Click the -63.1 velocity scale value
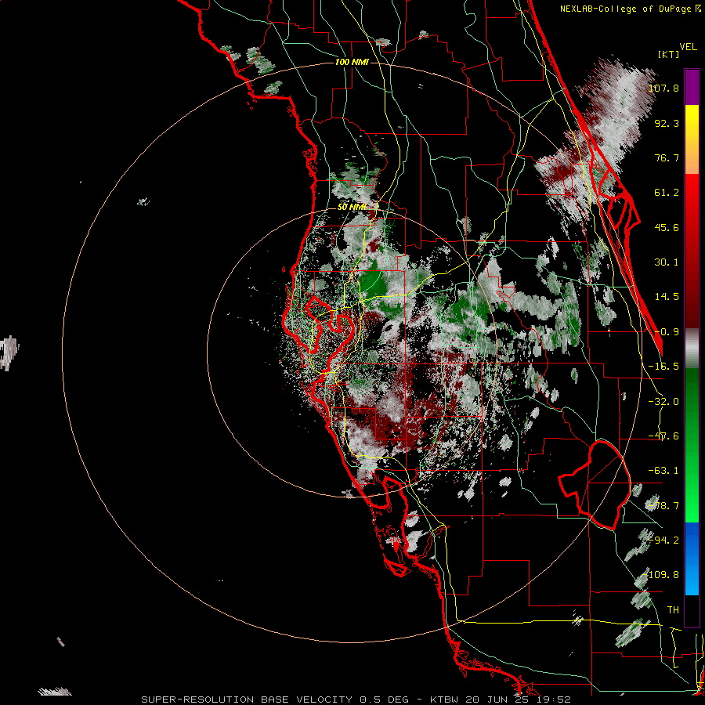Screen dimensions: 705x705 [663, 471]
